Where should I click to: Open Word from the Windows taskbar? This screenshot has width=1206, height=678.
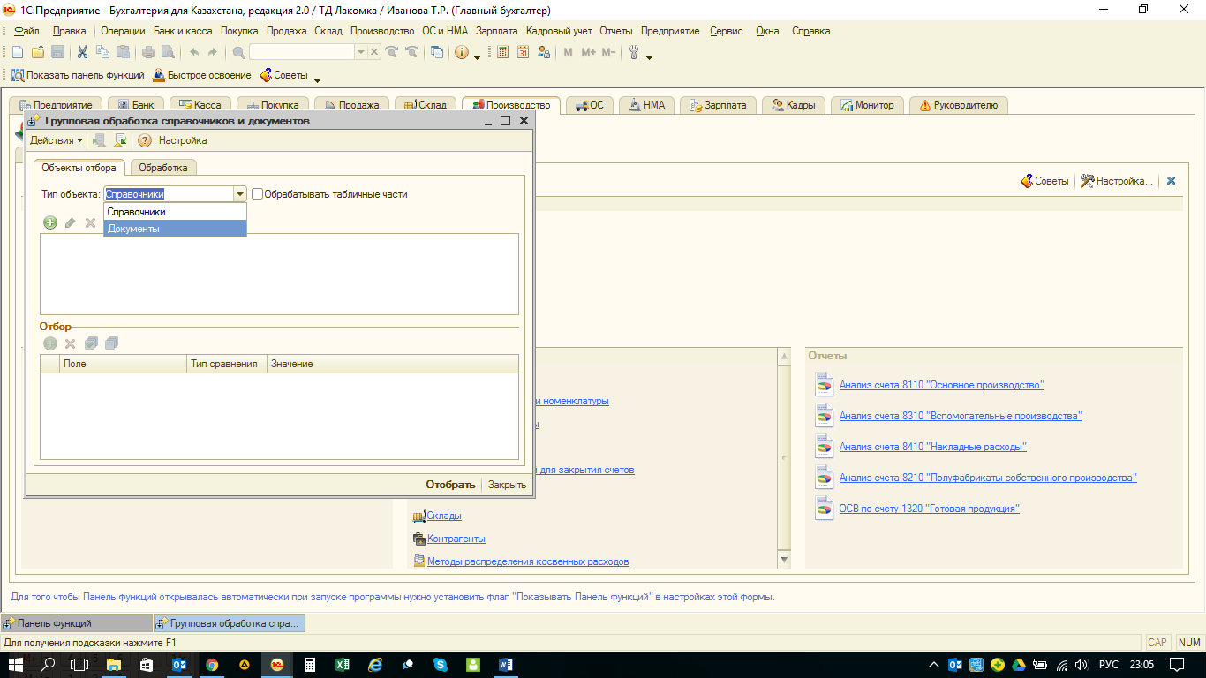(506, 664)
